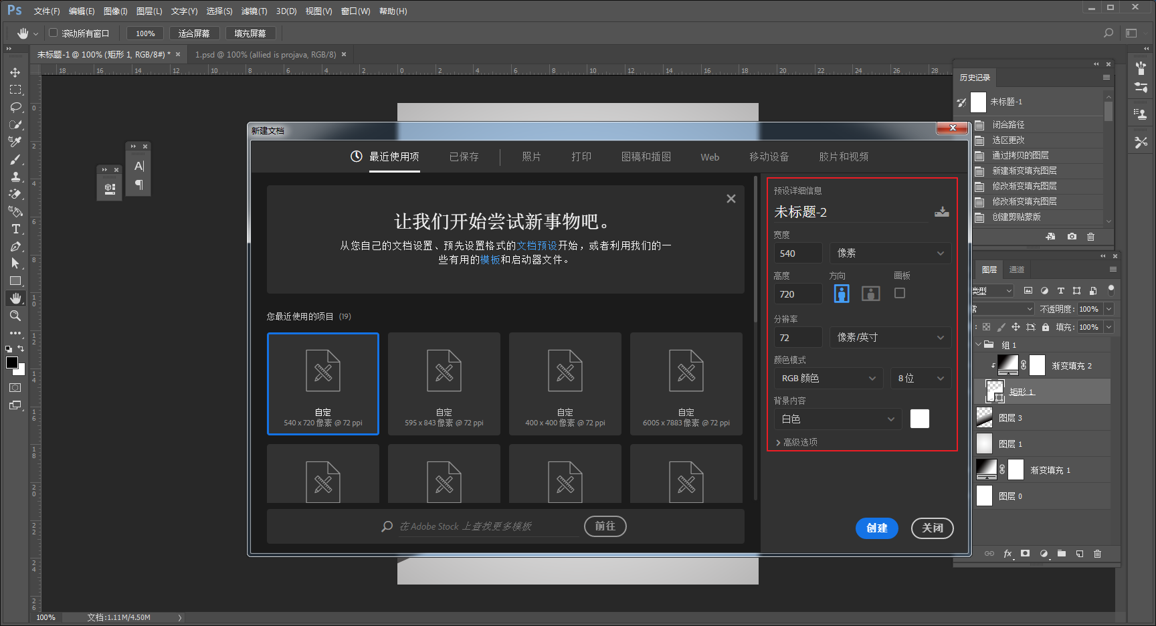Open the layer opacity dropdown arrow
This screenshot has width=1156, height=626.
click(x=1109, y=309)
